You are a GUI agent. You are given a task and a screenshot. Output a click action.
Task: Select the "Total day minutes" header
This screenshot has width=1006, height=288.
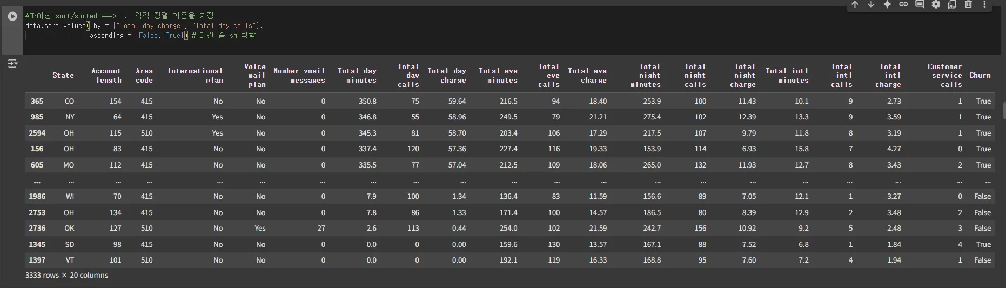pos(357,76)
